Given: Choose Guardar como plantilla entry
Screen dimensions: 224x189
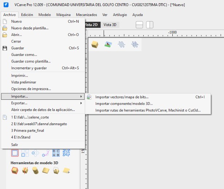Looking at the screenshot, I should (x=43, y=61).
